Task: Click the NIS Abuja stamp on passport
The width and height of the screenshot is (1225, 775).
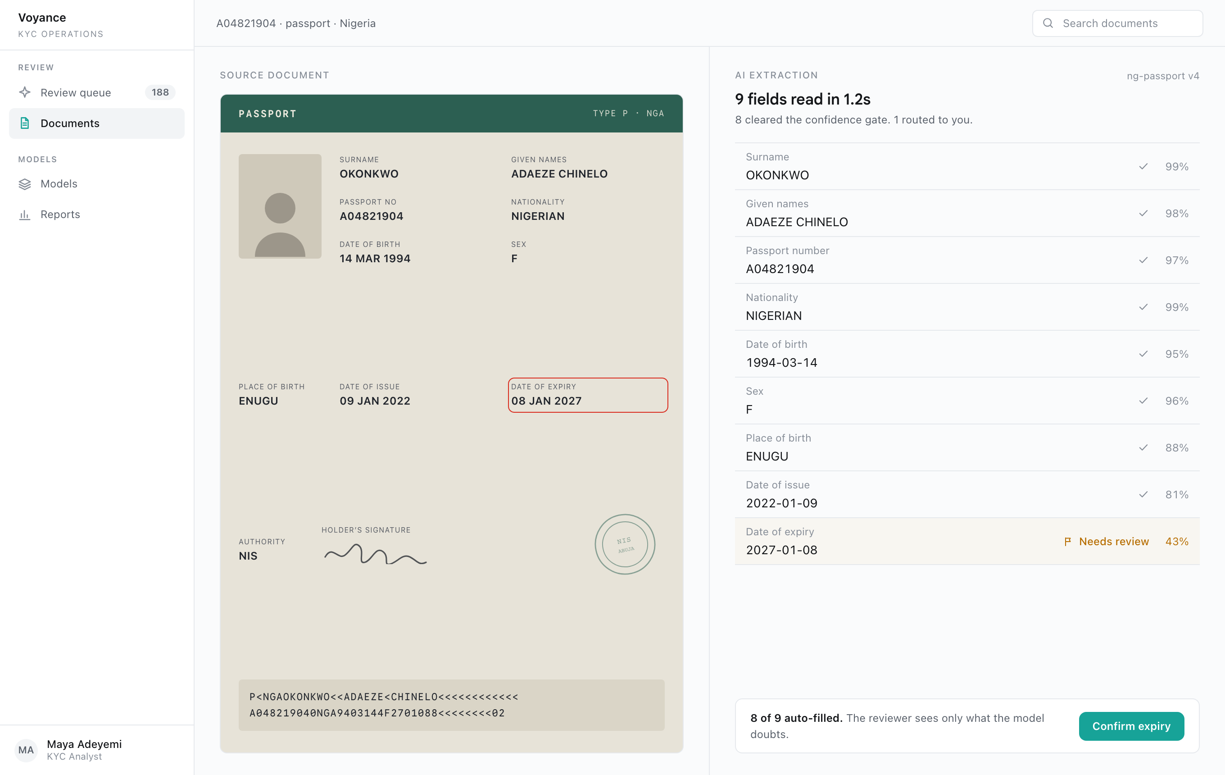Action: (625, 544)
